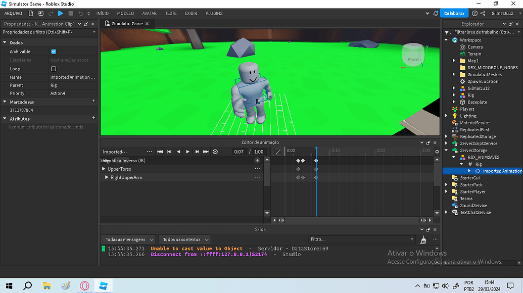Screen dimensions: 523x293
Task: Undo the last action in Studio
Action: click(81, 13)
